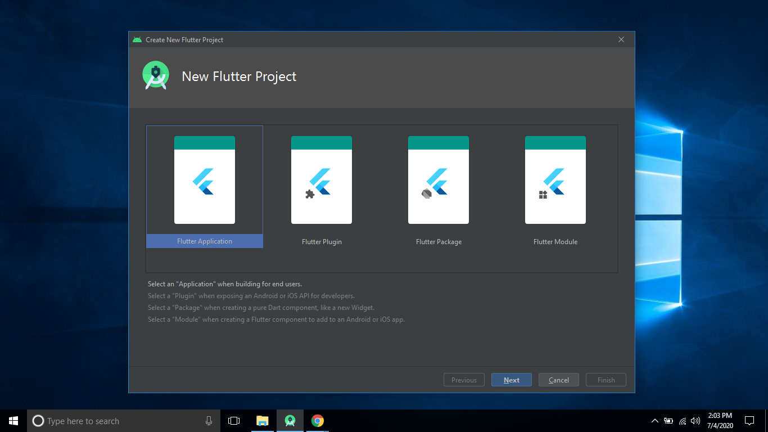This screenshot has height=432, width=768.
Task: Choose the Flutter Plugin project icon
Action: point(322,180)
